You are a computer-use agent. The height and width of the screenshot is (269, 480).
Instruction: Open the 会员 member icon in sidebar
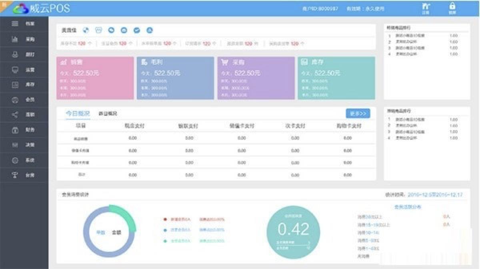(15, 100)
